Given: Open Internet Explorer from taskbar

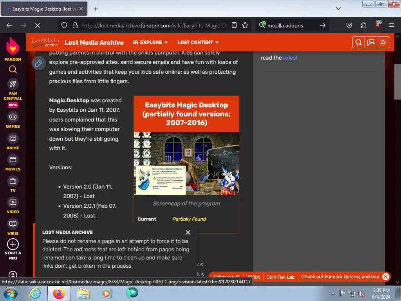Looking at the screenshot, I should pos(35,294).
